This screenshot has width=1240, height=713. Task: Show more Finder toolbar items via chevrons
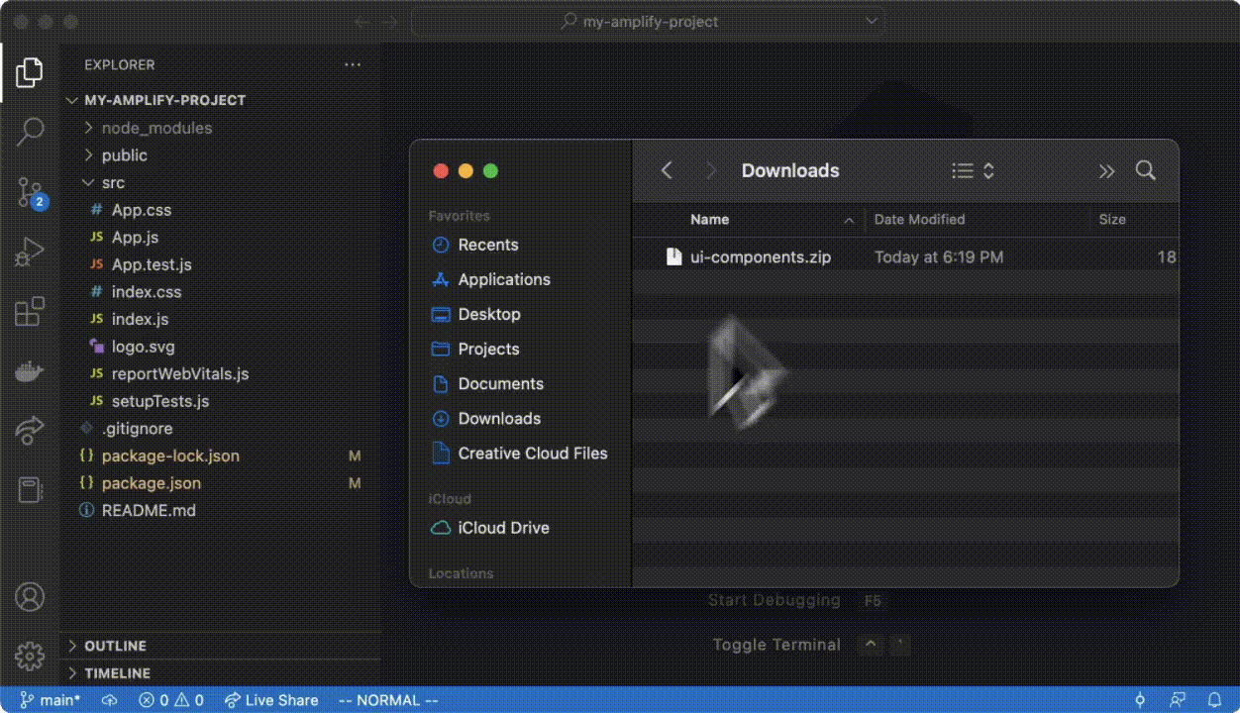coord(1106,170)
